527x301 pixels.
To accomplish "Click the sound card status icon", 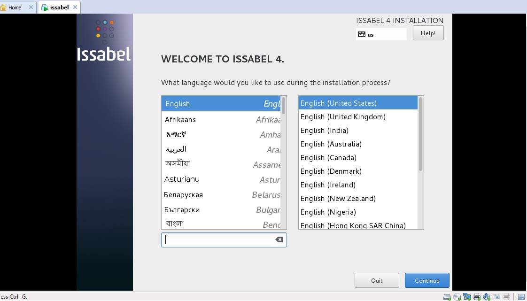I will 486,297.
